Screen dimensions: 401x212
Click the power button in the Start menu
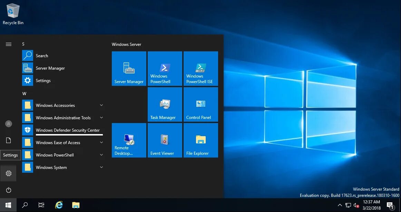point(8,190)
